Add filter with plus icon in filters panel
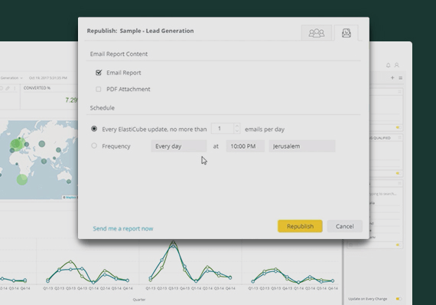Screen dimensions: 436x305 392,77
